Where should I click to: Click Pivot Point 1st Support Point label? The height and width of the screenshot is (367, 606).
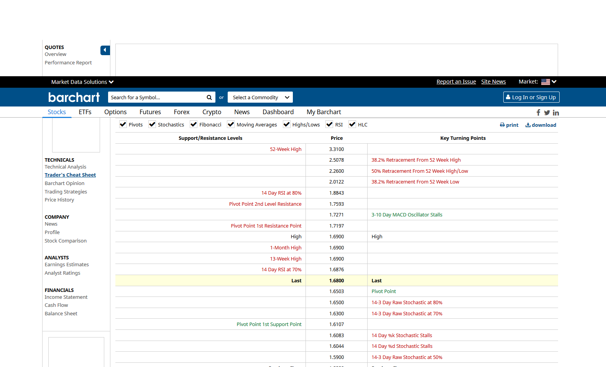coord(269,324)
